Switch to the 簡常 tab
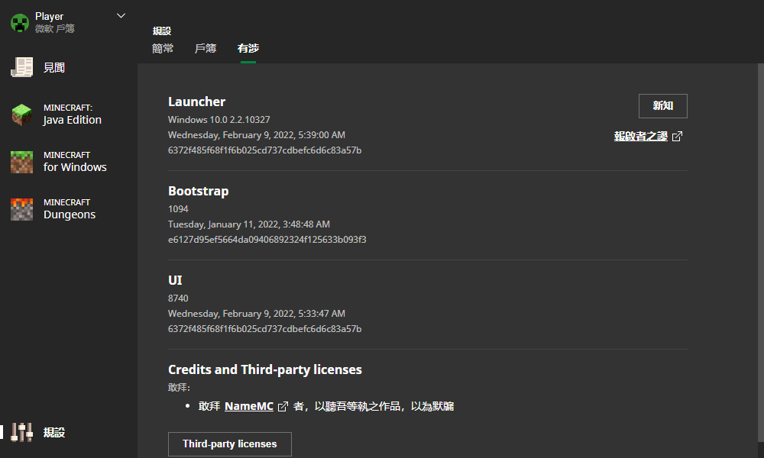This screenshot has width=764, height=458. coord(163,48)
